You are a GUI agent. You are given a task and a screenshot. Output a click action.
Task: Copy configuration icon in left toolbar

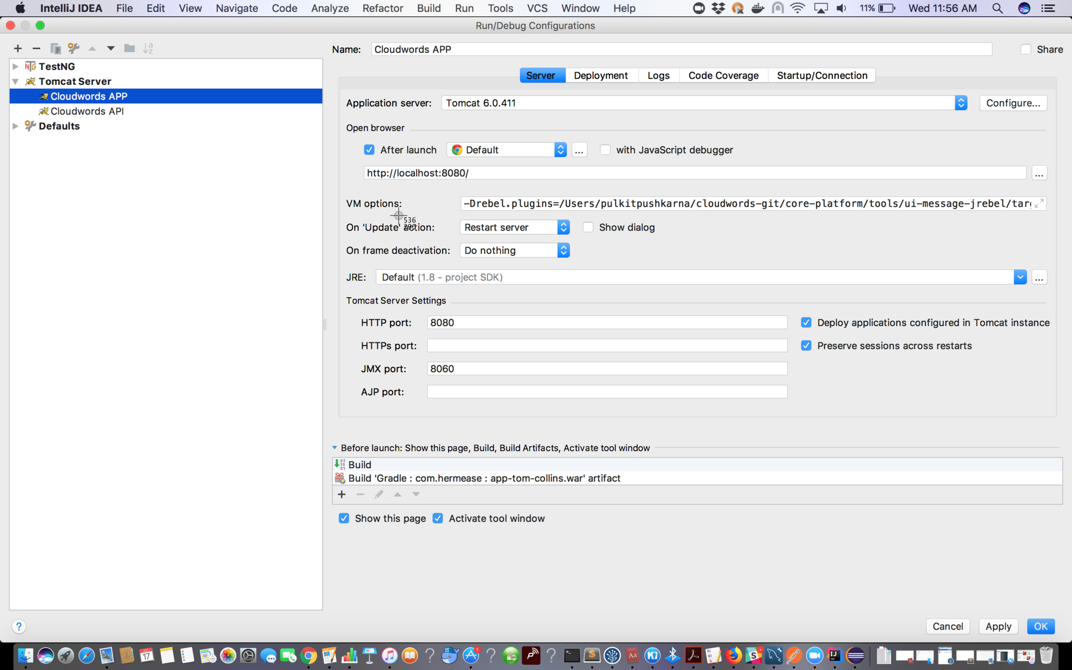click(55, 48)
